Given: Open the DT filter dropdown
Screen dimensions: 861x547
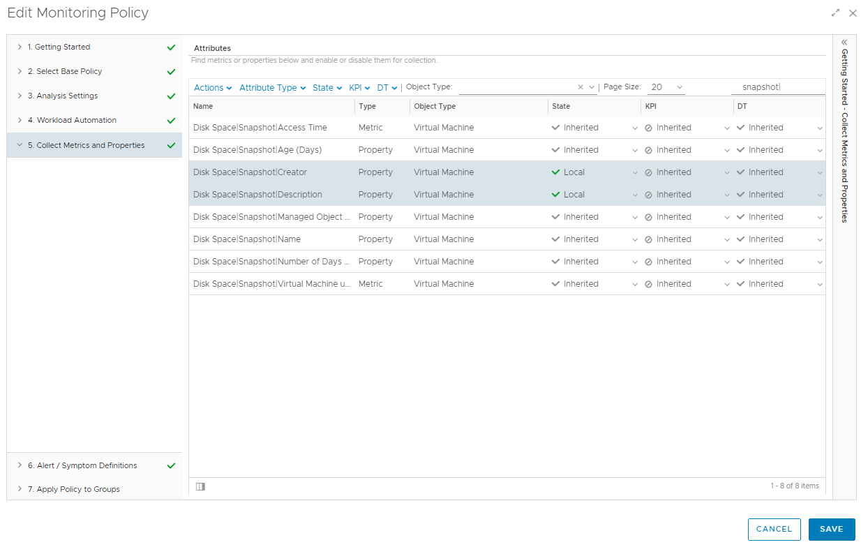Looking at the screenshot, I should pyautogui.click(x=387, y=87).
